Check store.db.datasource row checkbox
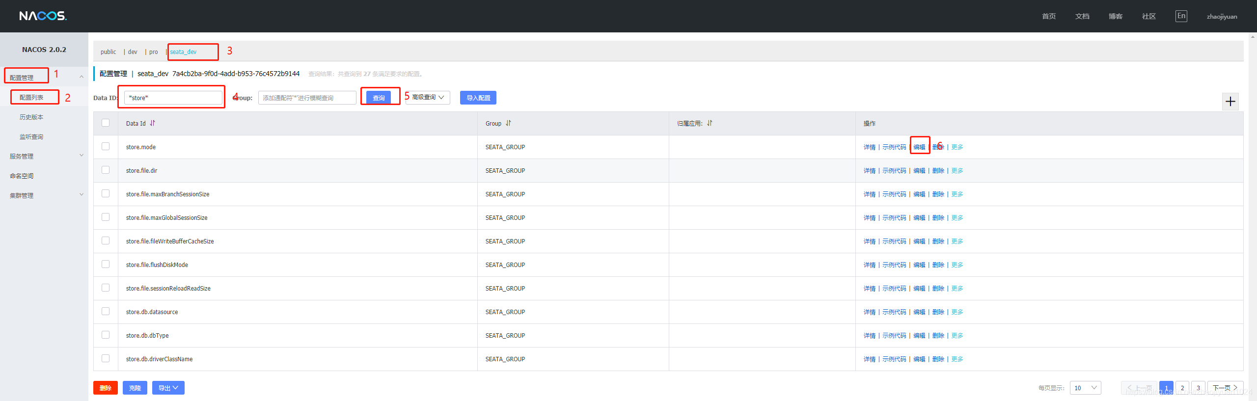The width and height of the screenshot is (1257, 401). click(106, 311)
